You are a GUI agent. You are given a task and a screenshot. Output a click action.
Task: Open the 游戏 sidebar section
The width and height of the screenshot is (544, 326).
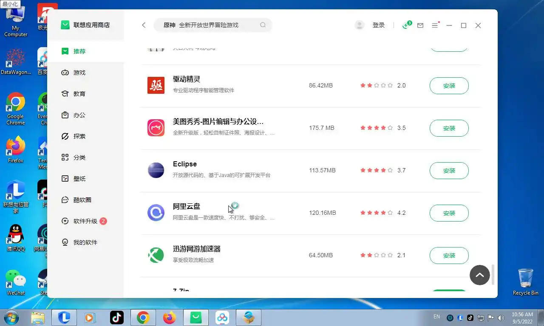pos(85,73)
